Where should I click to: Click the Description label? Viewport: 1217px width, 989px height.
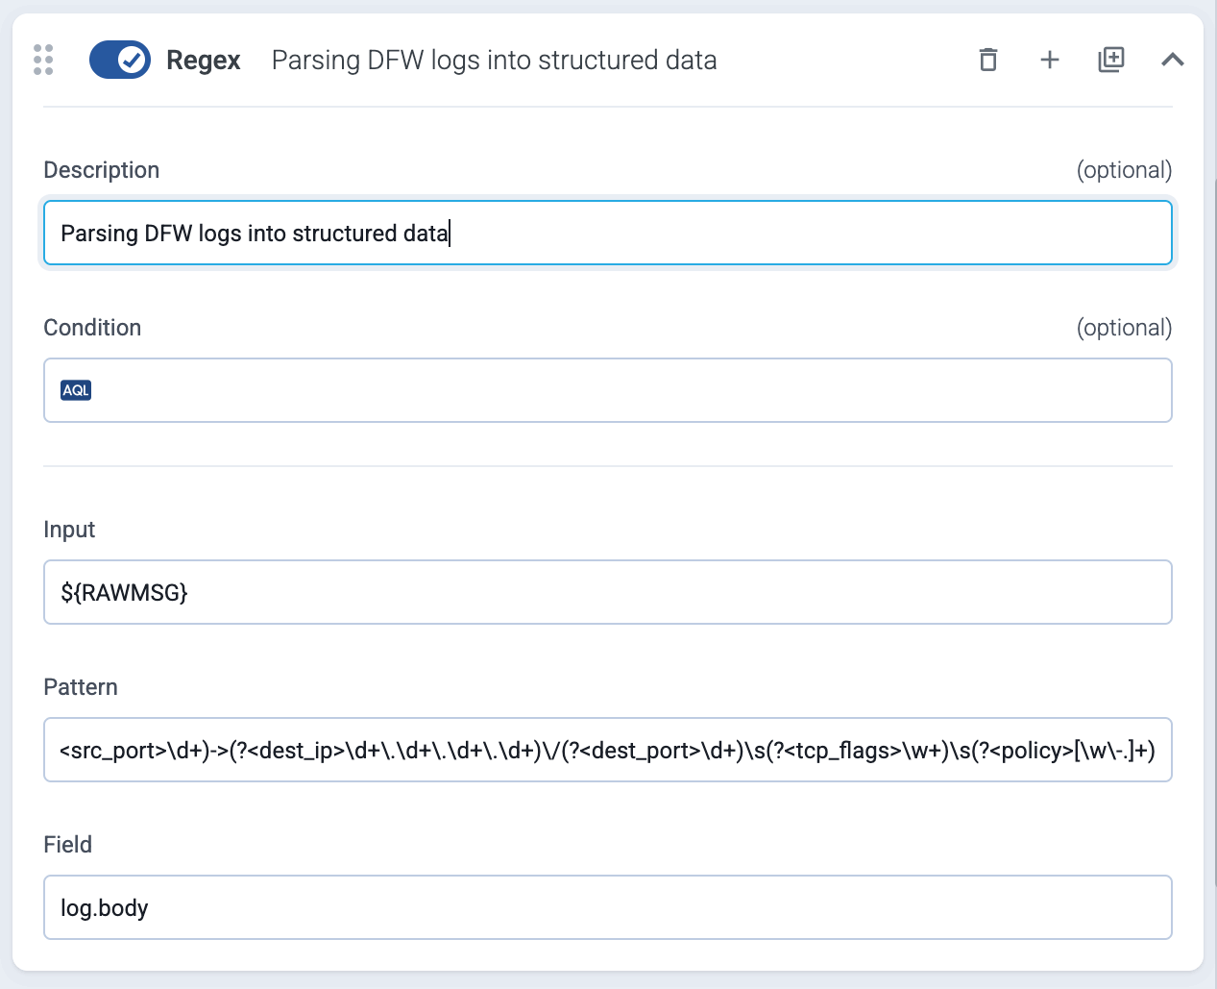pyautogui.click(x=102, y=170)
